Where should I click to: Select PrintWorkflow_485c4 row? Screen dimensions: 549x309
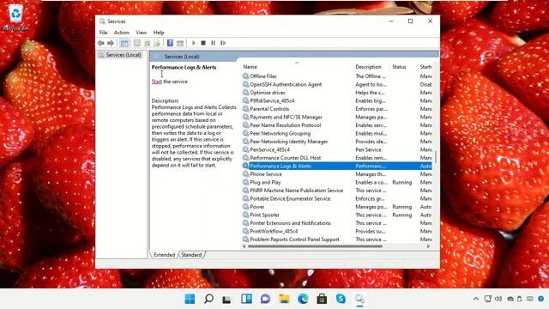click(x=337, y=231)
